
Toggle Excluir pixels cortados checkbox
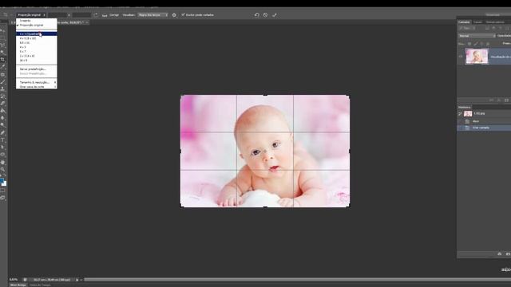pos(183,14)
